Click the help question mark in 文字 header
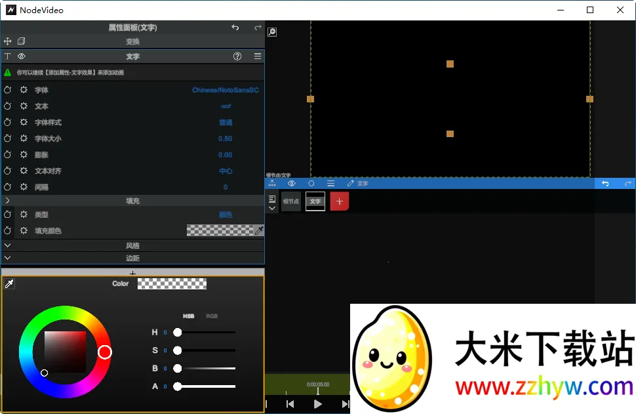 tap(237, 56)
